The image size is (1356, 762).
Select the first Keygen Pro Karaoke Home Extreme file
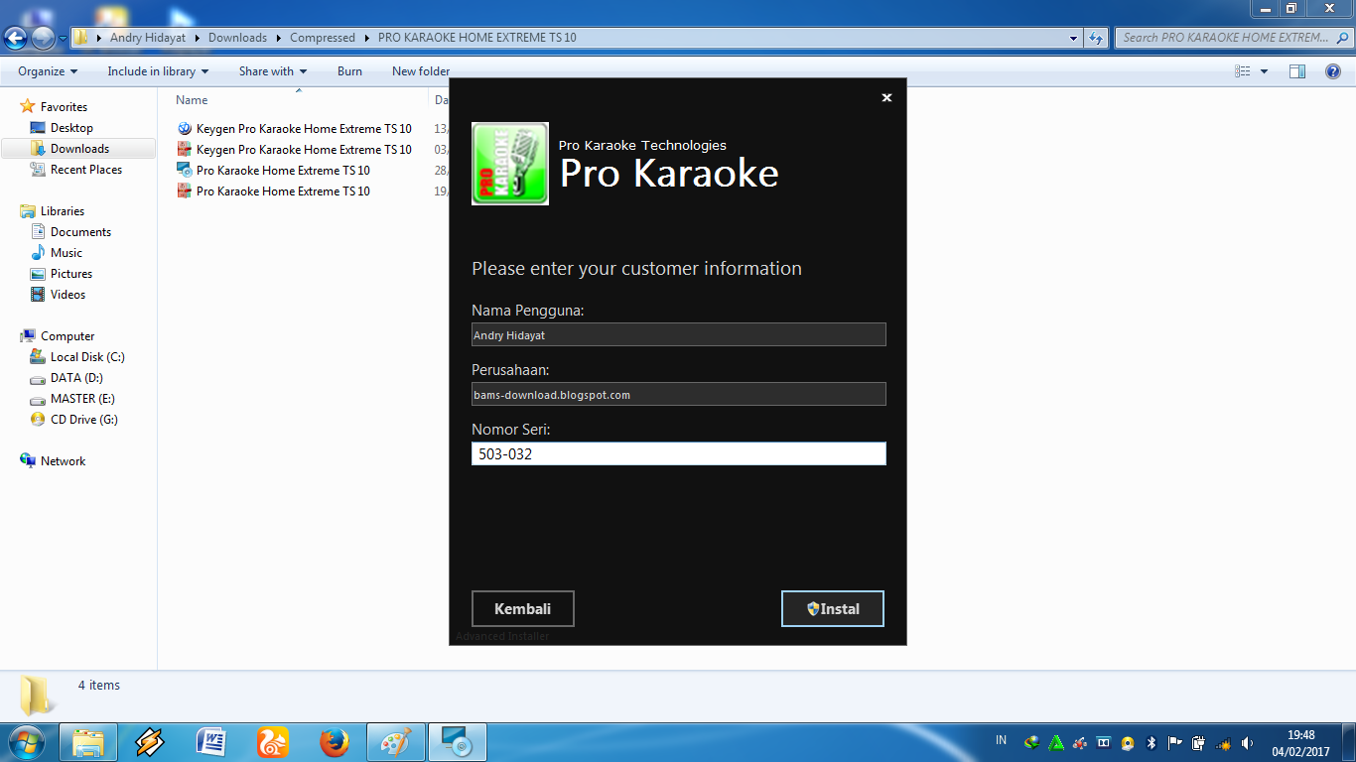(294, 129)
